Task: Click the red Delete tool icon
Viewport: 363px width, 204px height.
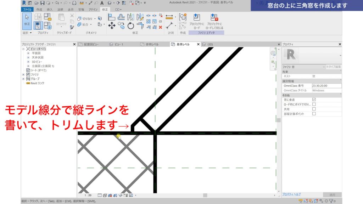Action: click(x=160, y=27)
